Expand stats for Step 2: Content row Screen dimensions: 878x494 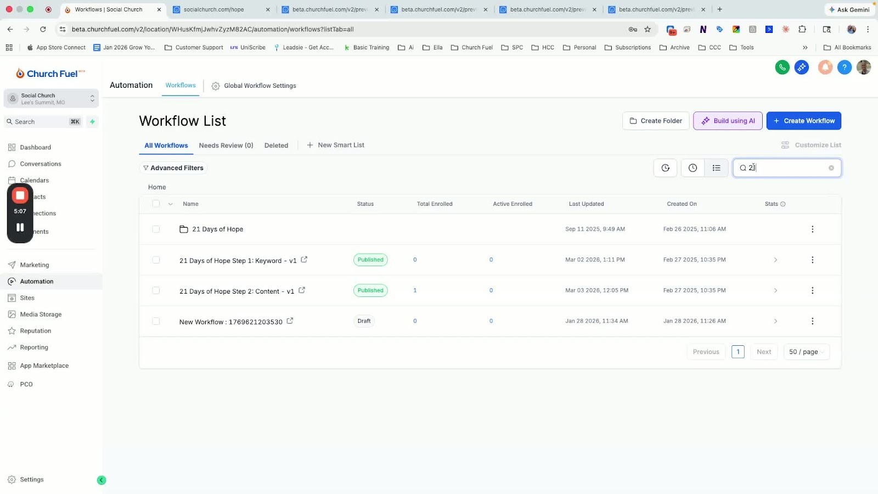click(775, 290)
